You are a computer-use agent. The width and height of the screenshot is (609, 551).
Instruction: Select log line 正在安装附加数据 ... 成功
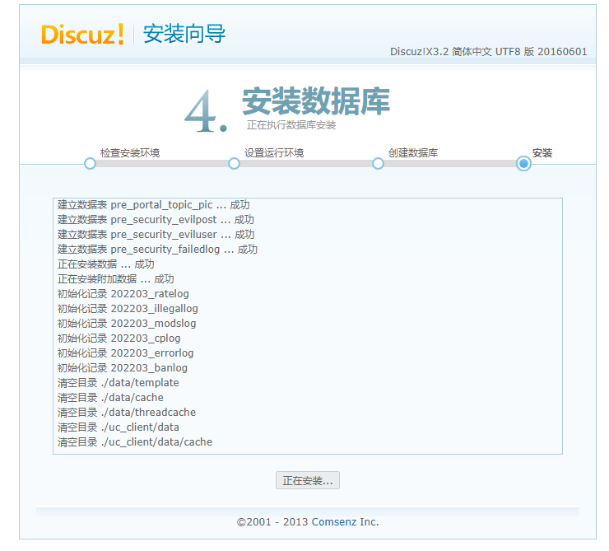point(116,279)
